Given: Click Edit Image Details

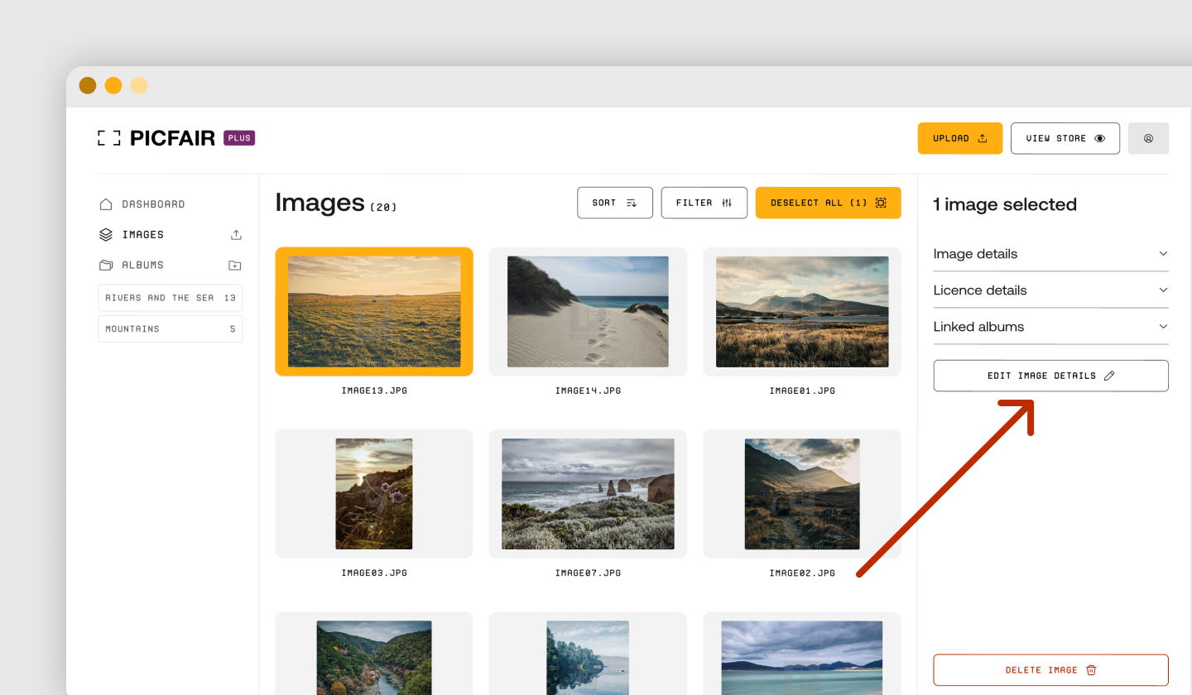Looking at the screenshot, I should [x=1051, y=376].
